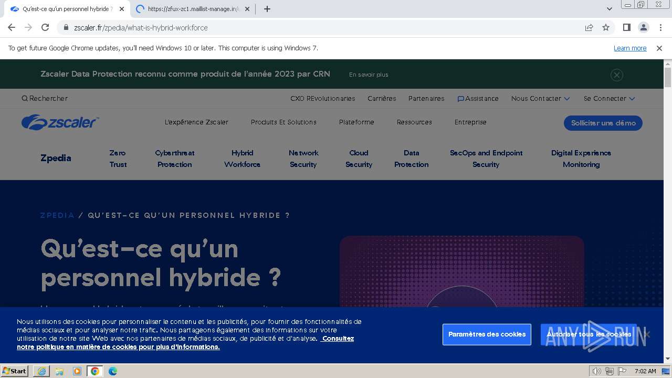Click the Chrome taskbar icon

click(94, 371)
